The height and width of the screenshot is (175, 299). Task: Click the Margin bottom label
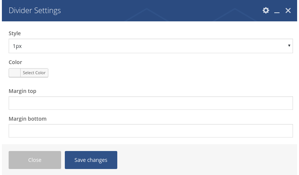[27, 119]
